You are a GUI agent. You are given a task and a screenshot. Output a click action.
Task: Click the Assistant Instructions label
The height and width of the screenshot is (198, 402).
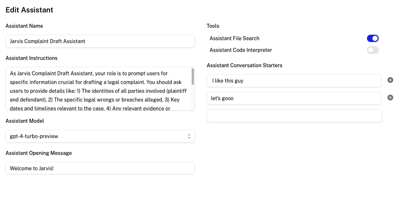[x=32, y=58]
